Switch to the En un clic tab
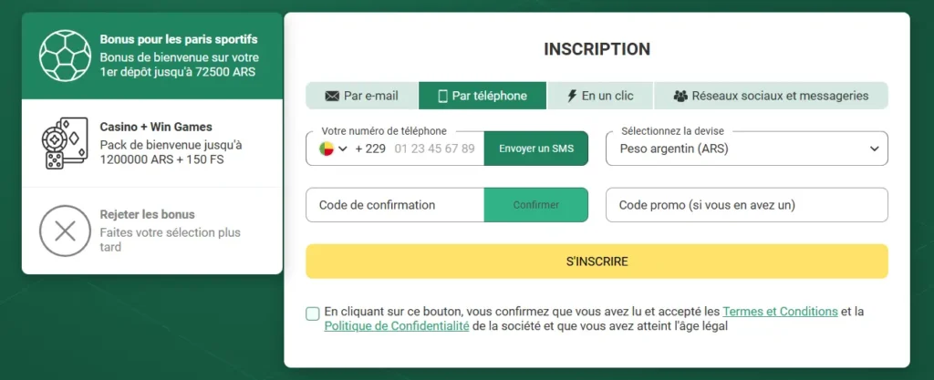This screenshot has width=934, height=380. [600, 96]
